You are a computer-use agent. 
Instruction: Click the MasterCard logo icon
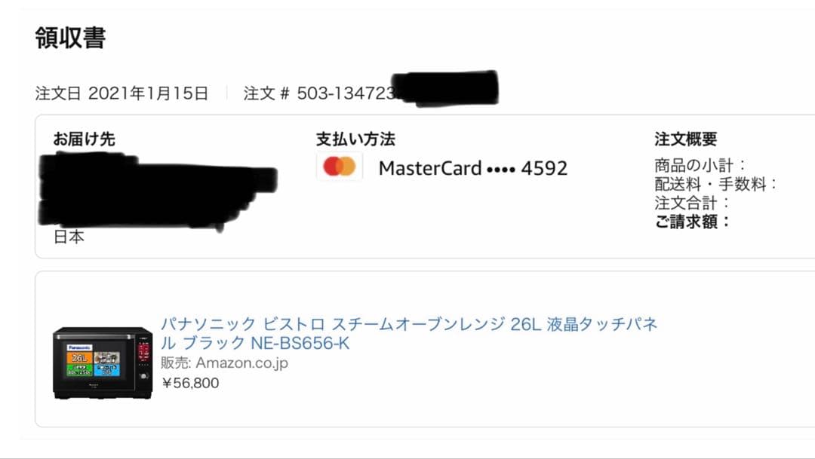(340, 167)
